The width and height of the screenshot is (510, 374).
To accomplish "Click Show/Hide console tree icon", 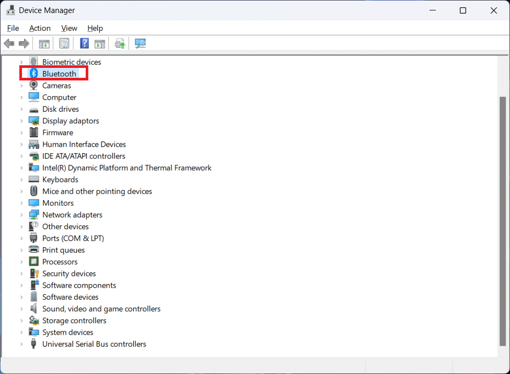I will pos(44,44).
